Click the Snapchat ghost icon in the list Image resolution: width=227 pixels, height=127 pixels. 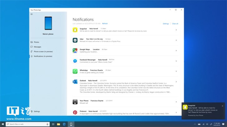(75, 30)
